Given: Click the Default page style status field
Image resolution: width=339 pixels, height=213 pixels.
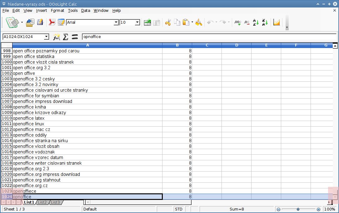Looking at the screenshot, I should [x=118, y=209].
